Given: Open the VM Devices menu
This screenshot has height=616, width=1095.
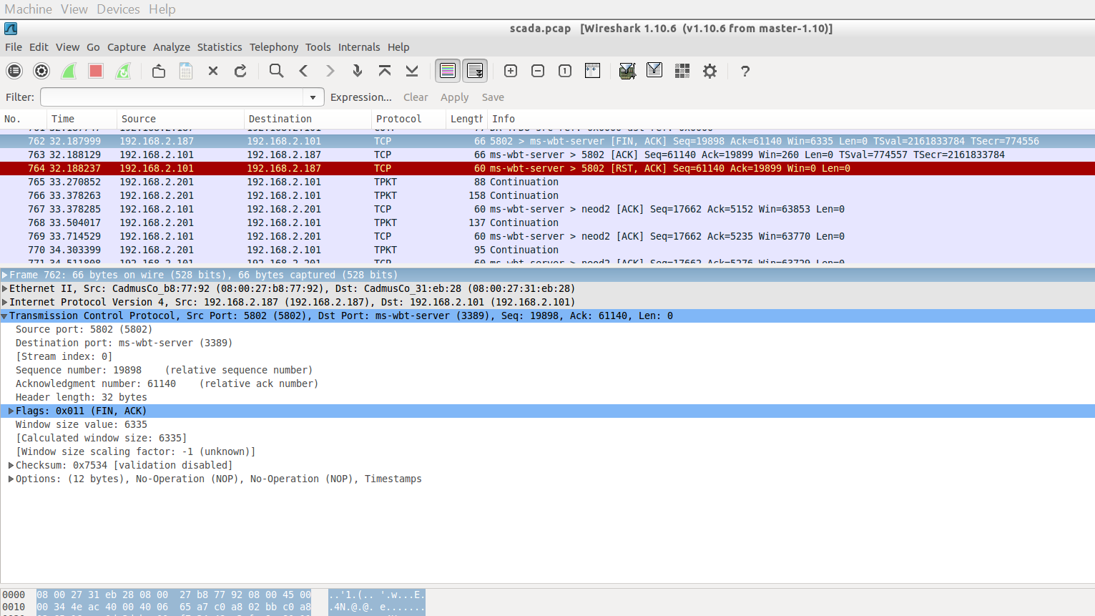Looking at the screenshot, I should [x=119, y=9].
